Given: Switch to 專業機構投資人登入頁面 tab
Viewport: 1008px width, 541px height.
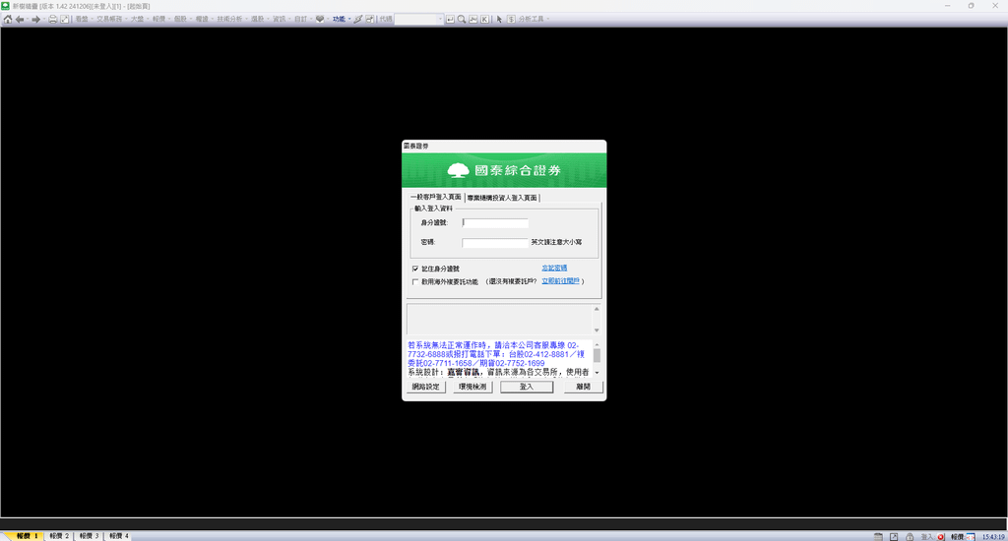Looking at the screenshot, I should coord(502,198).
